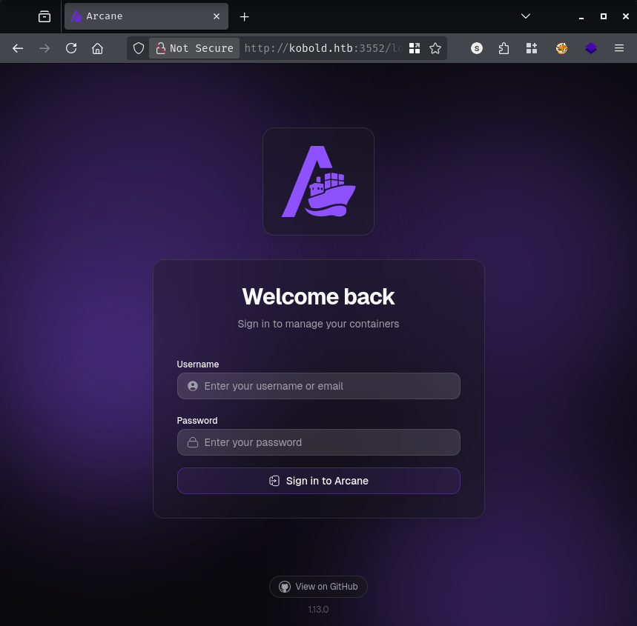The height and width of the screenshot is (626, 637).
Task: Click the grid-plus extension icon
Action: click(x=532, y=48)
